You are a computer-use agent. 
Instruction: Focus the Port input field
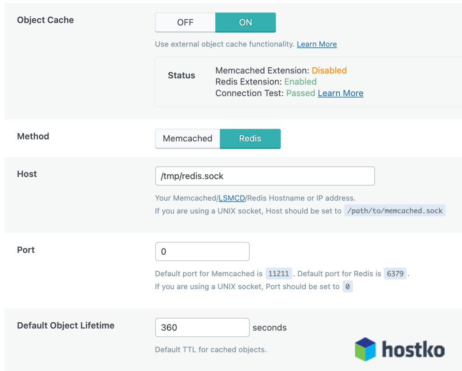(x=202, y=251)
